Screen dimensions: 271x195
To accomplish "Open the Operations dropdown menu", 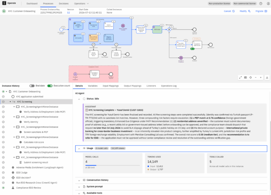I will tap(82, 4).
